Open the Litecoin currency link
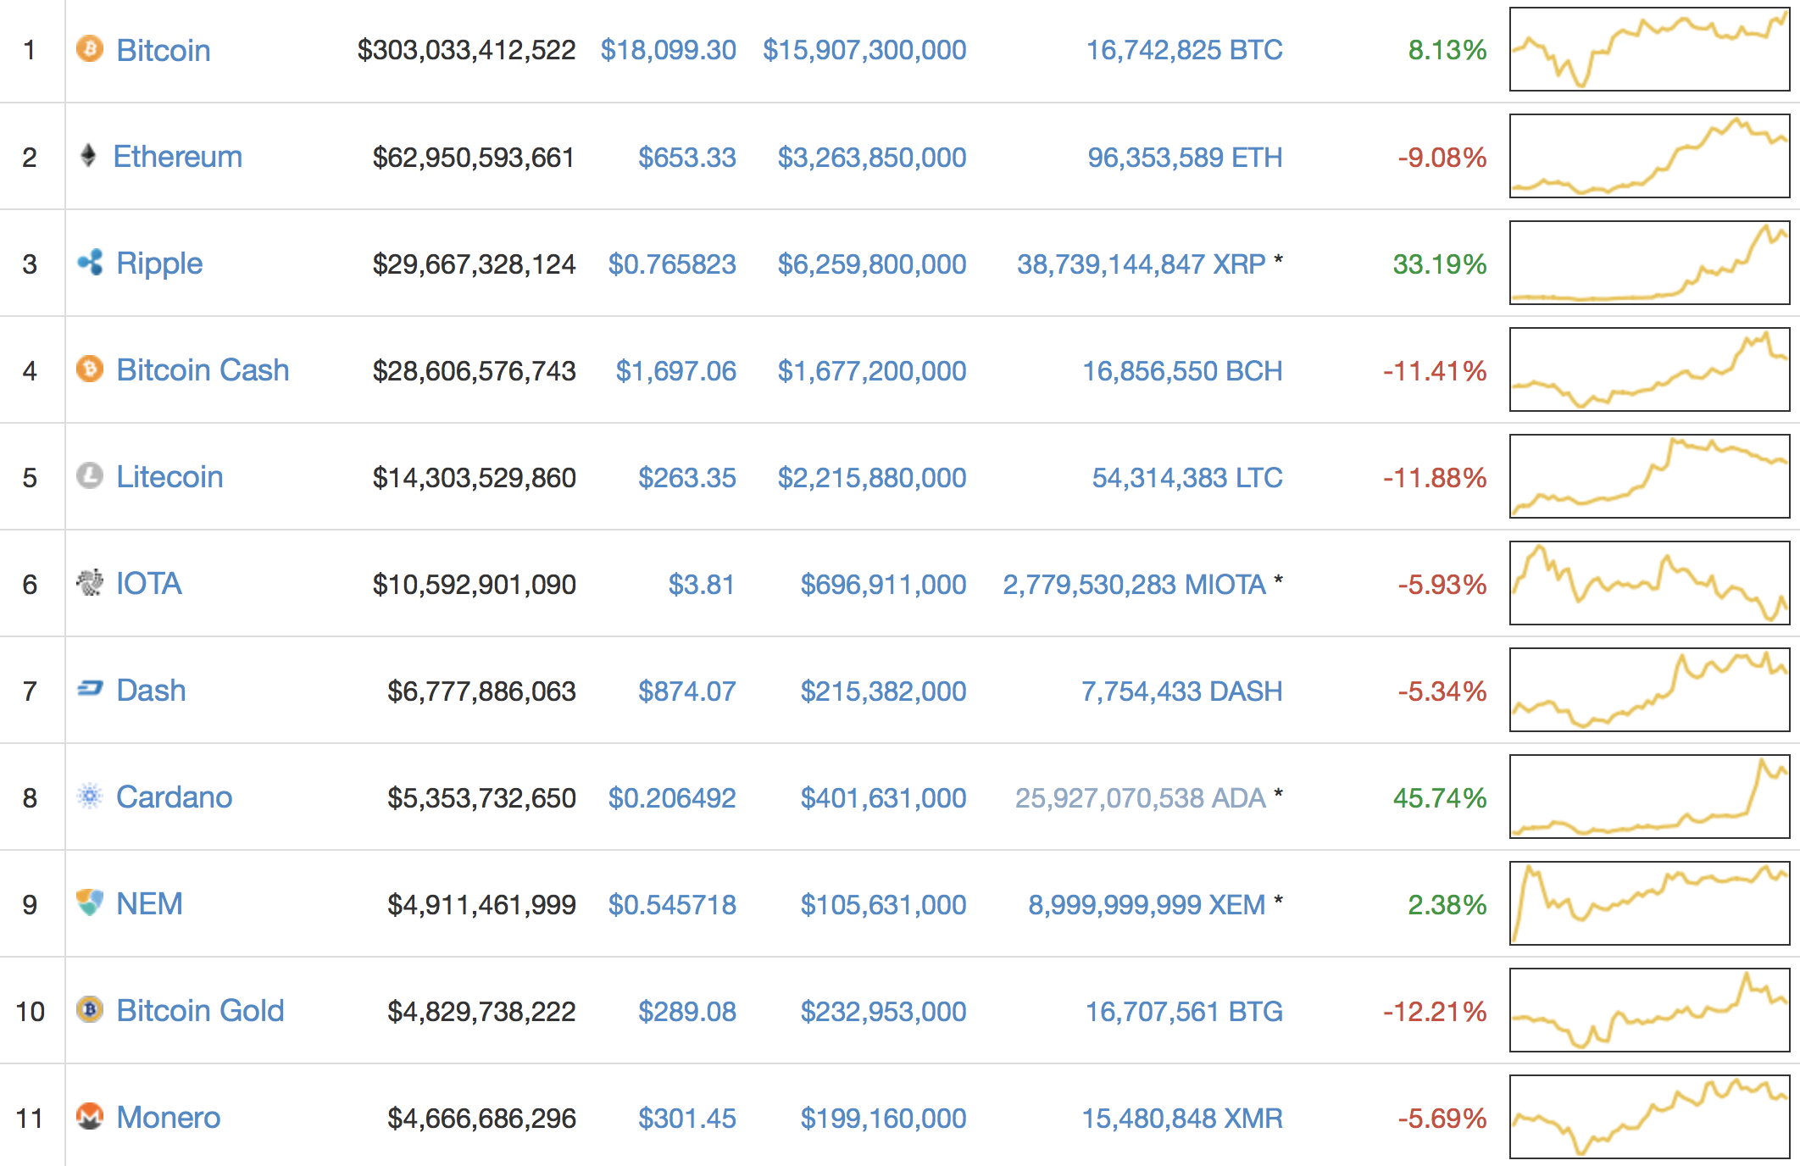Viewport: 1800px width, 1166px height. click(x=169, y=477)
